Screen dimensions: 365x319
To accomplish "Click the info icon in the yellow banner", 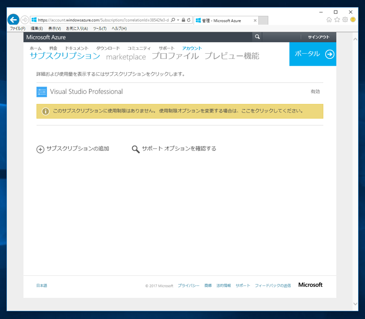I will [46, 112].
